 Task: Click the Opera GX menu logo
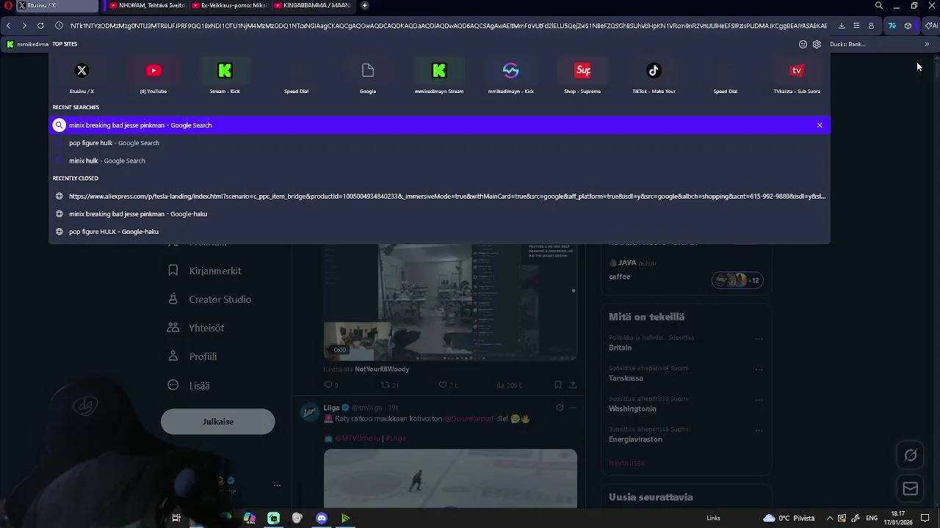click(x=8, y=6)
